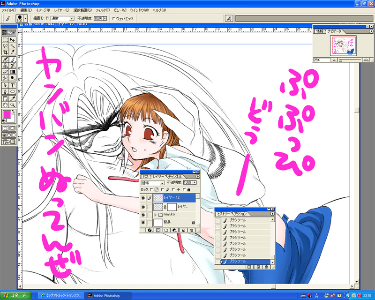Create a new layer set with the folder icon

coord(166,230)
